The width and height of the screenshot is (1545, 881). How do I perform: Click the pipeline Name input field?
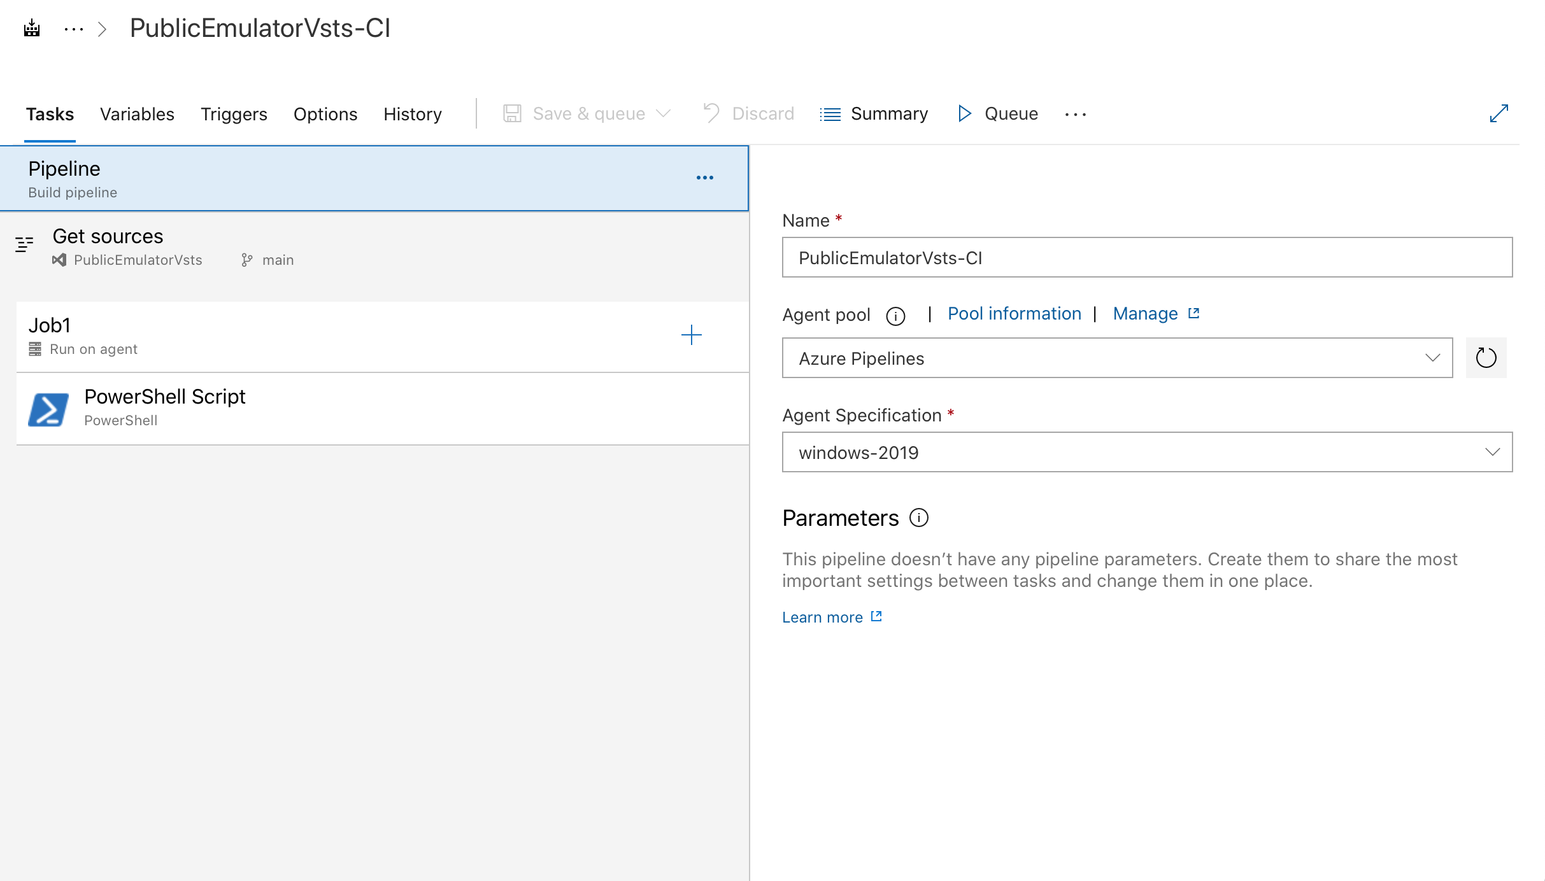coord(1148,258)
